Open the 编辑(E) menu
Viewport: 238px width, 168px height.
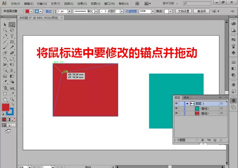click(x=29, y=4)
